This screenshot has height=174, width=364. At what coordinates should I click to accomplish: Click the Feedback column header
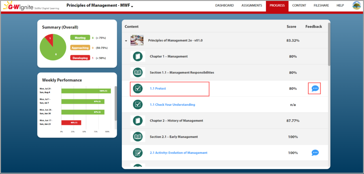tap(314, 27)
